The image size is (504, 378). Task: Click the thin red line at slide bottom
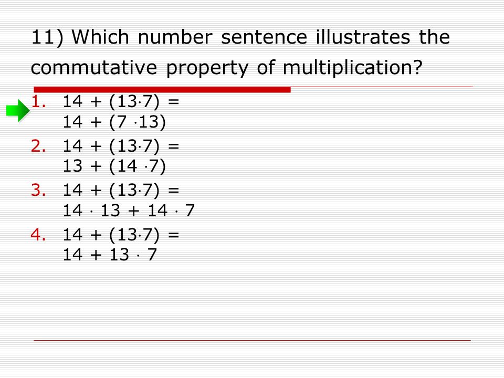tap(253, 340)
